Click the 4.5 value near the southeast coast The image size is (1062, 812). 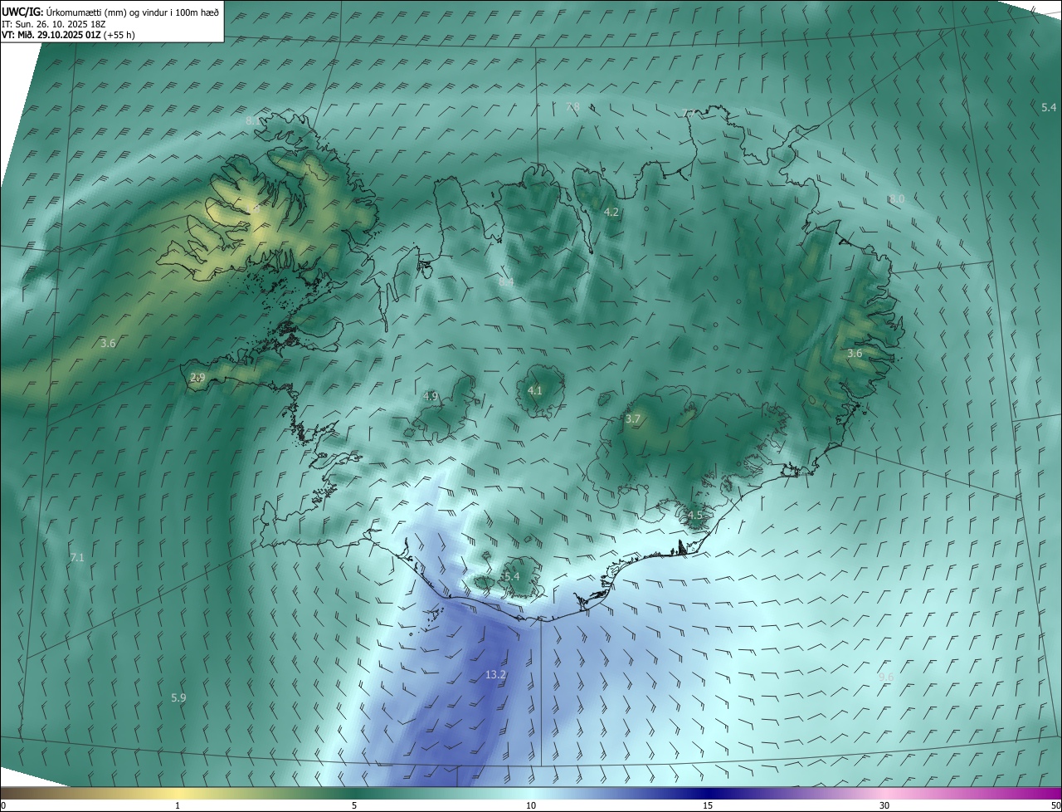pos(695,516)
